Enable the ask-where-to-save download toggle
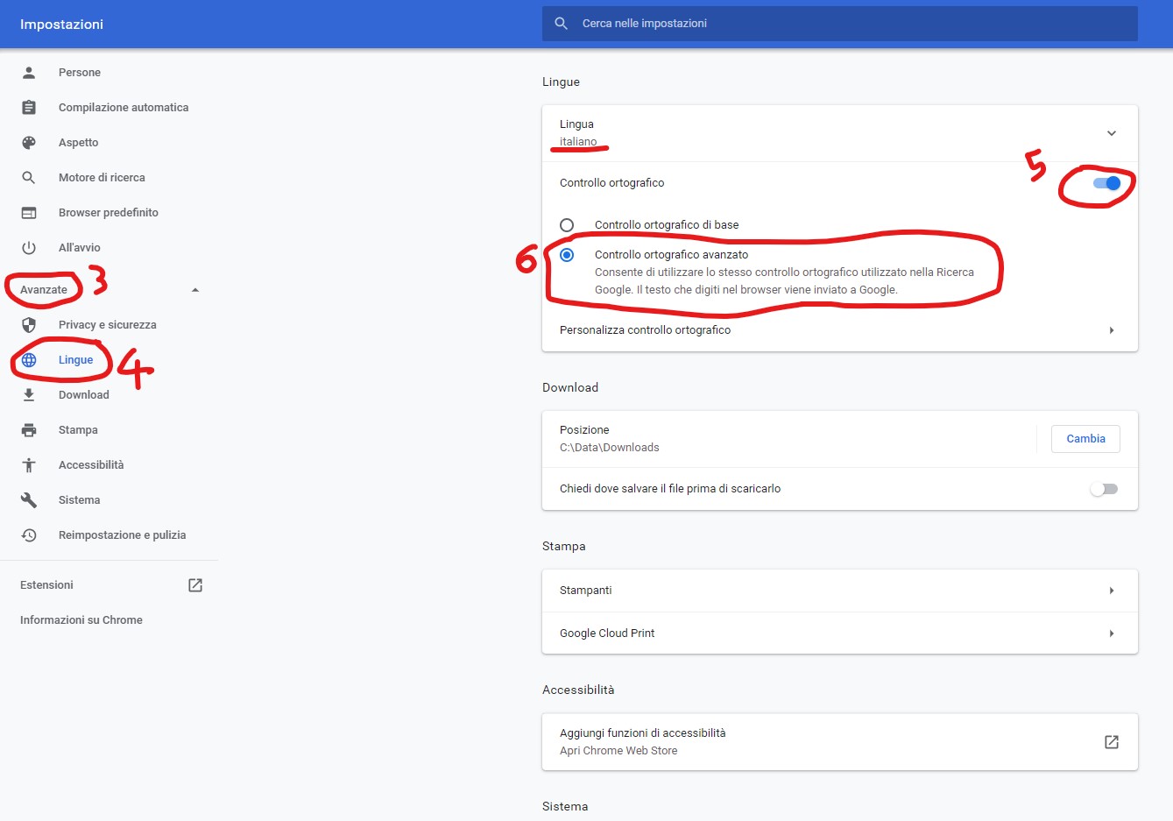This screenshot has width=1173, height=821. click(x=1104, y=489)
